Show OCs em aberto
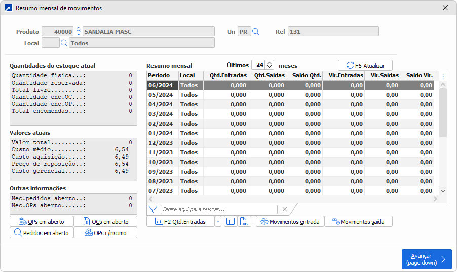457x272 pixels. (x=105, y=221)
